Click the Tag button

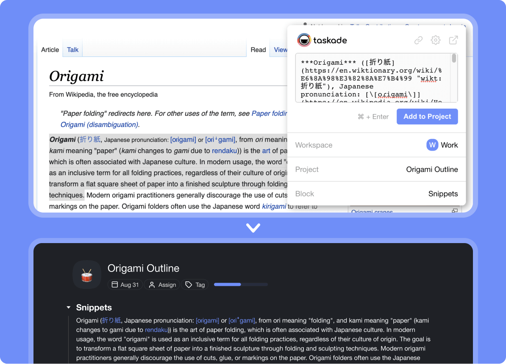point(195,285)
